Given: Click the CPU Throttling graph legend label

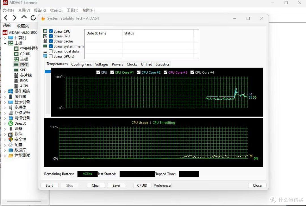Looking at the screenshot, I should pos(164,123).
